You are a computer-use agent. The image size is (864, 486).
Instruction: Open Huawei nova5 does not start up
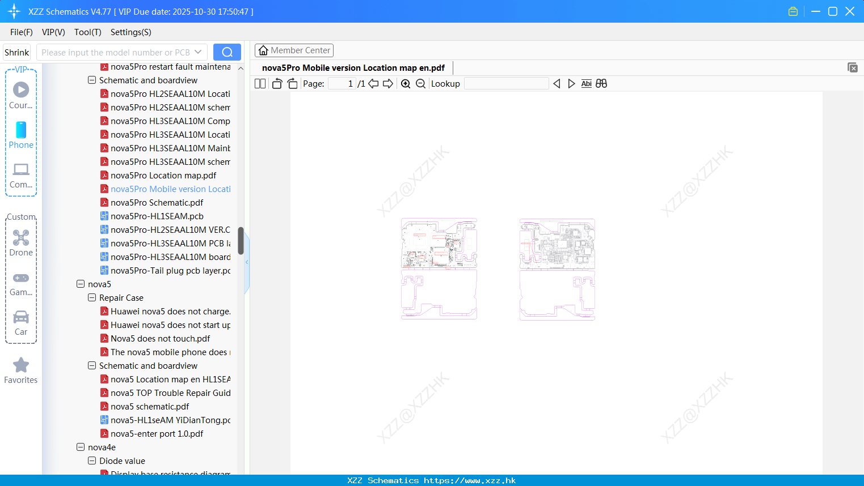click(165, 325)
